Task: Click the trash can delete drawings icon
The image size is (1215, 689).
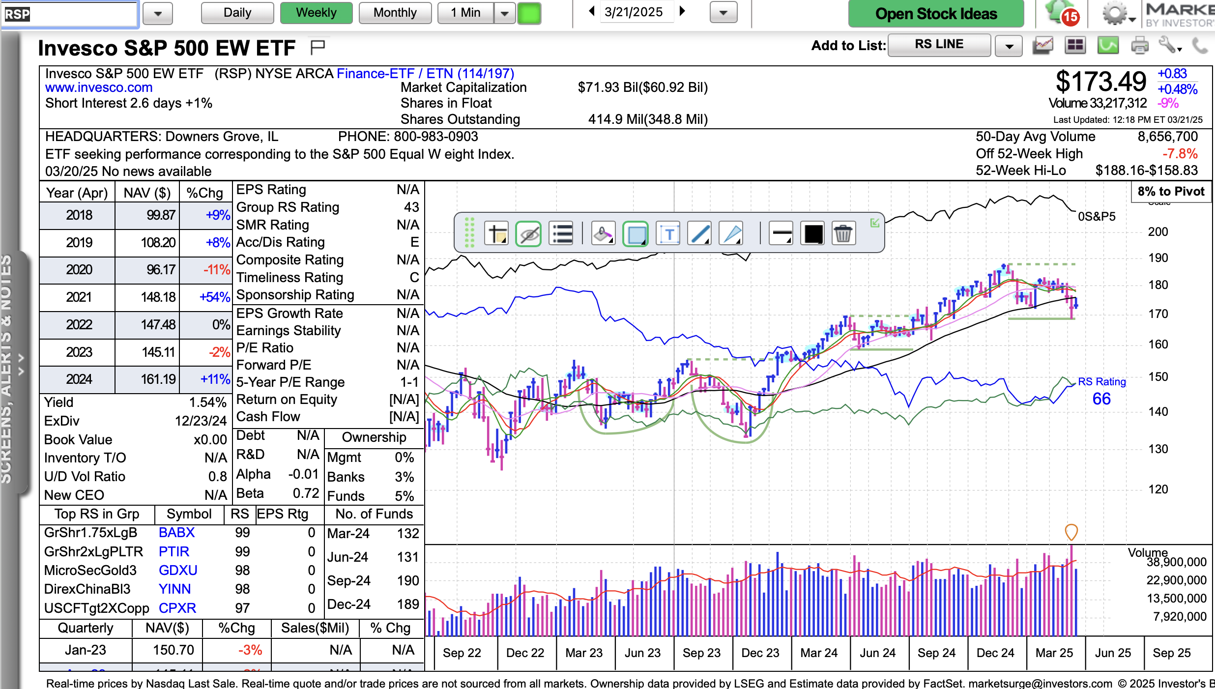Action: coord(843,234)
